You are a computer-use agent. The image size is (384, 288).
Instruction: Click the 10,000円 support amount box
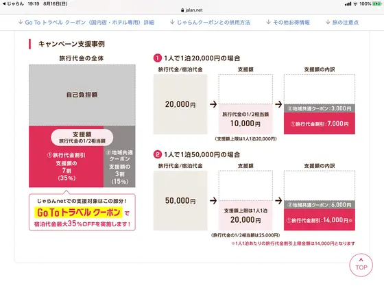coord(245,119)
